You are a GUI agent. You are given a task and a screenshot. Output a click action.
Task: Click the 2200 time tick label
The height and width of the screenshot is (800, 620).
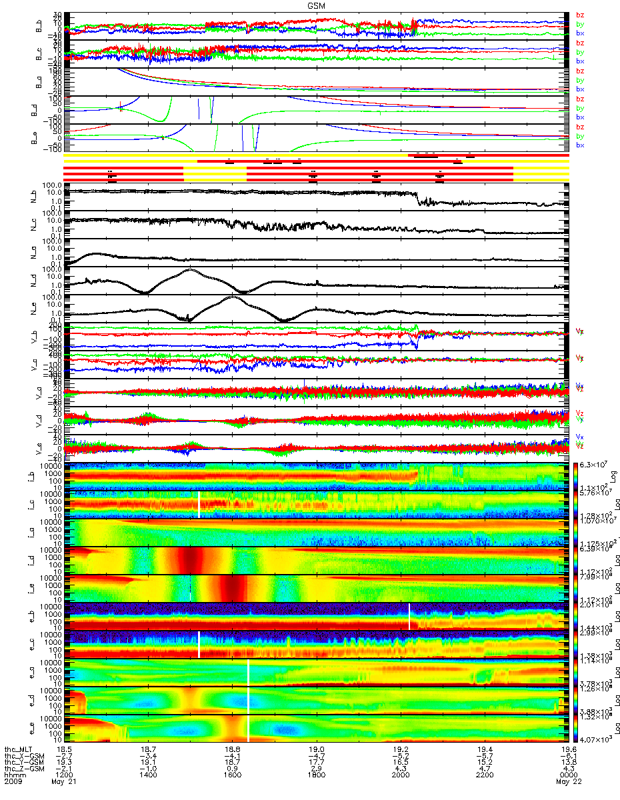pos(484,775)
